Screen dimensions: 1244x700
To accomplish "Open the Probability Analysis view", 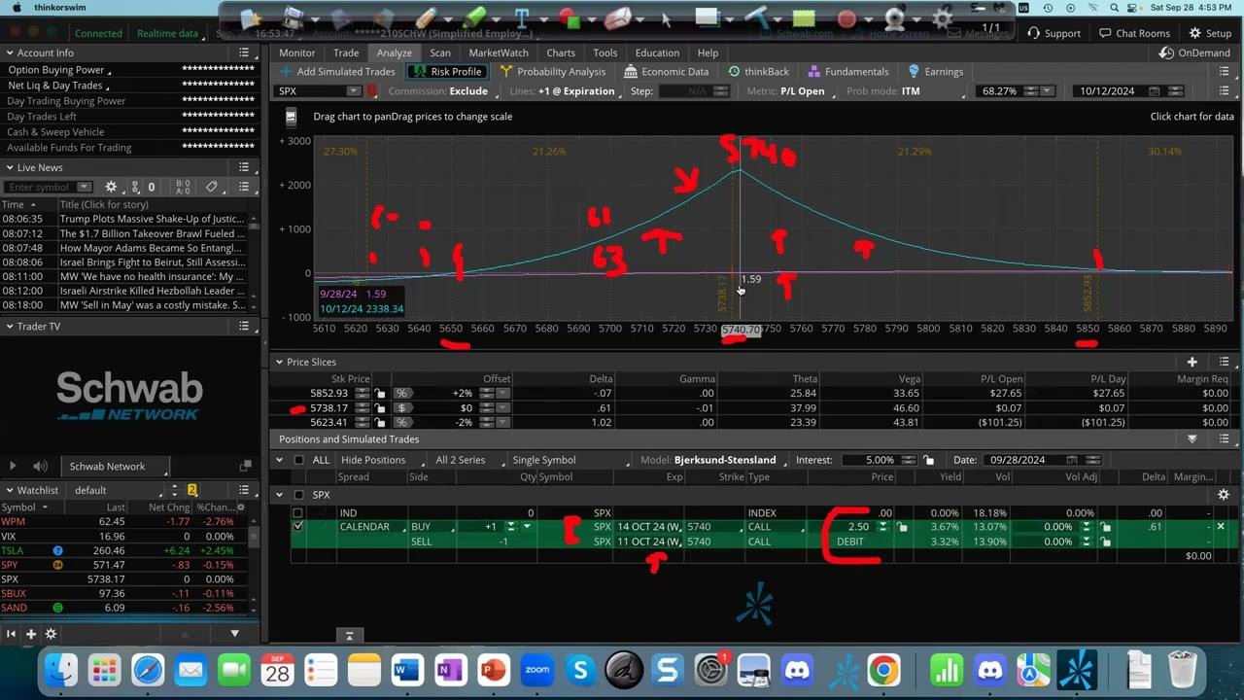I will pyautogui.click(x=553, y=72).
